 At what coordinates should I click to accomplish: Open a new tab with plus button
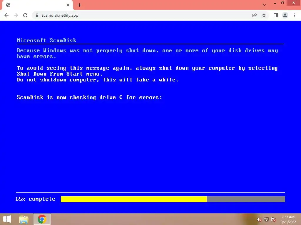[x=79, y=5]
